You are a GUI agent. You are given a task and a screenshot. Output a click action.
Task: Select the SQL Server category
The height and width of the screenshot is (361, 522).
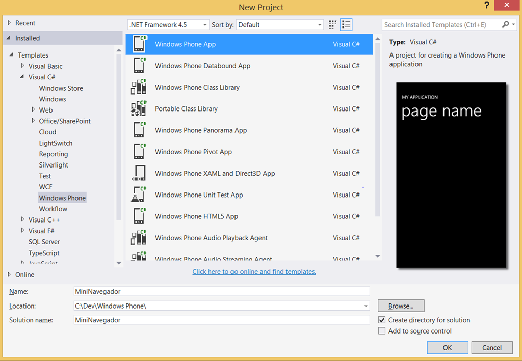[44, 242]
